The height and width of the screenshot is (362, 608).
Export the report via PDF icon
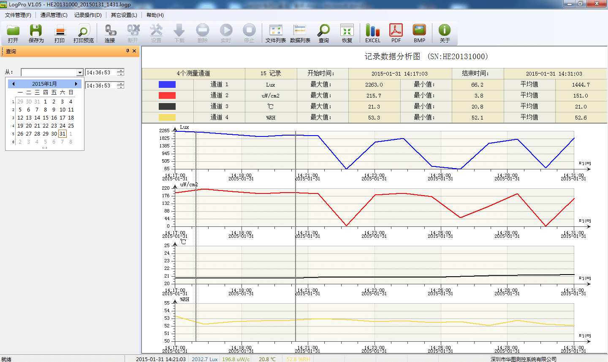point(396,33)
